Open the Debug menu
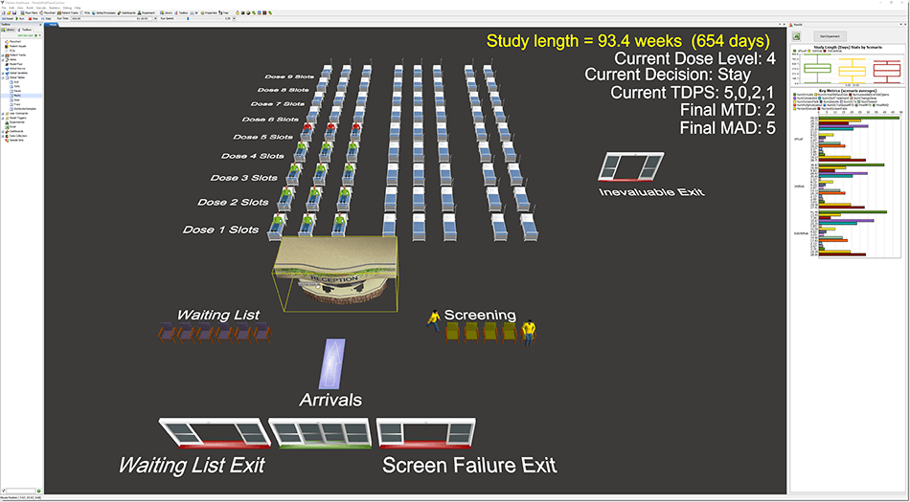This screenshot has width=910, height=502. click(67, 8)
